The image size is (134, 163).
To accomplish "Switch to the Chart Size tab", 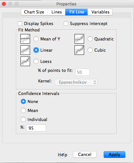I will (x=34, y=12).
